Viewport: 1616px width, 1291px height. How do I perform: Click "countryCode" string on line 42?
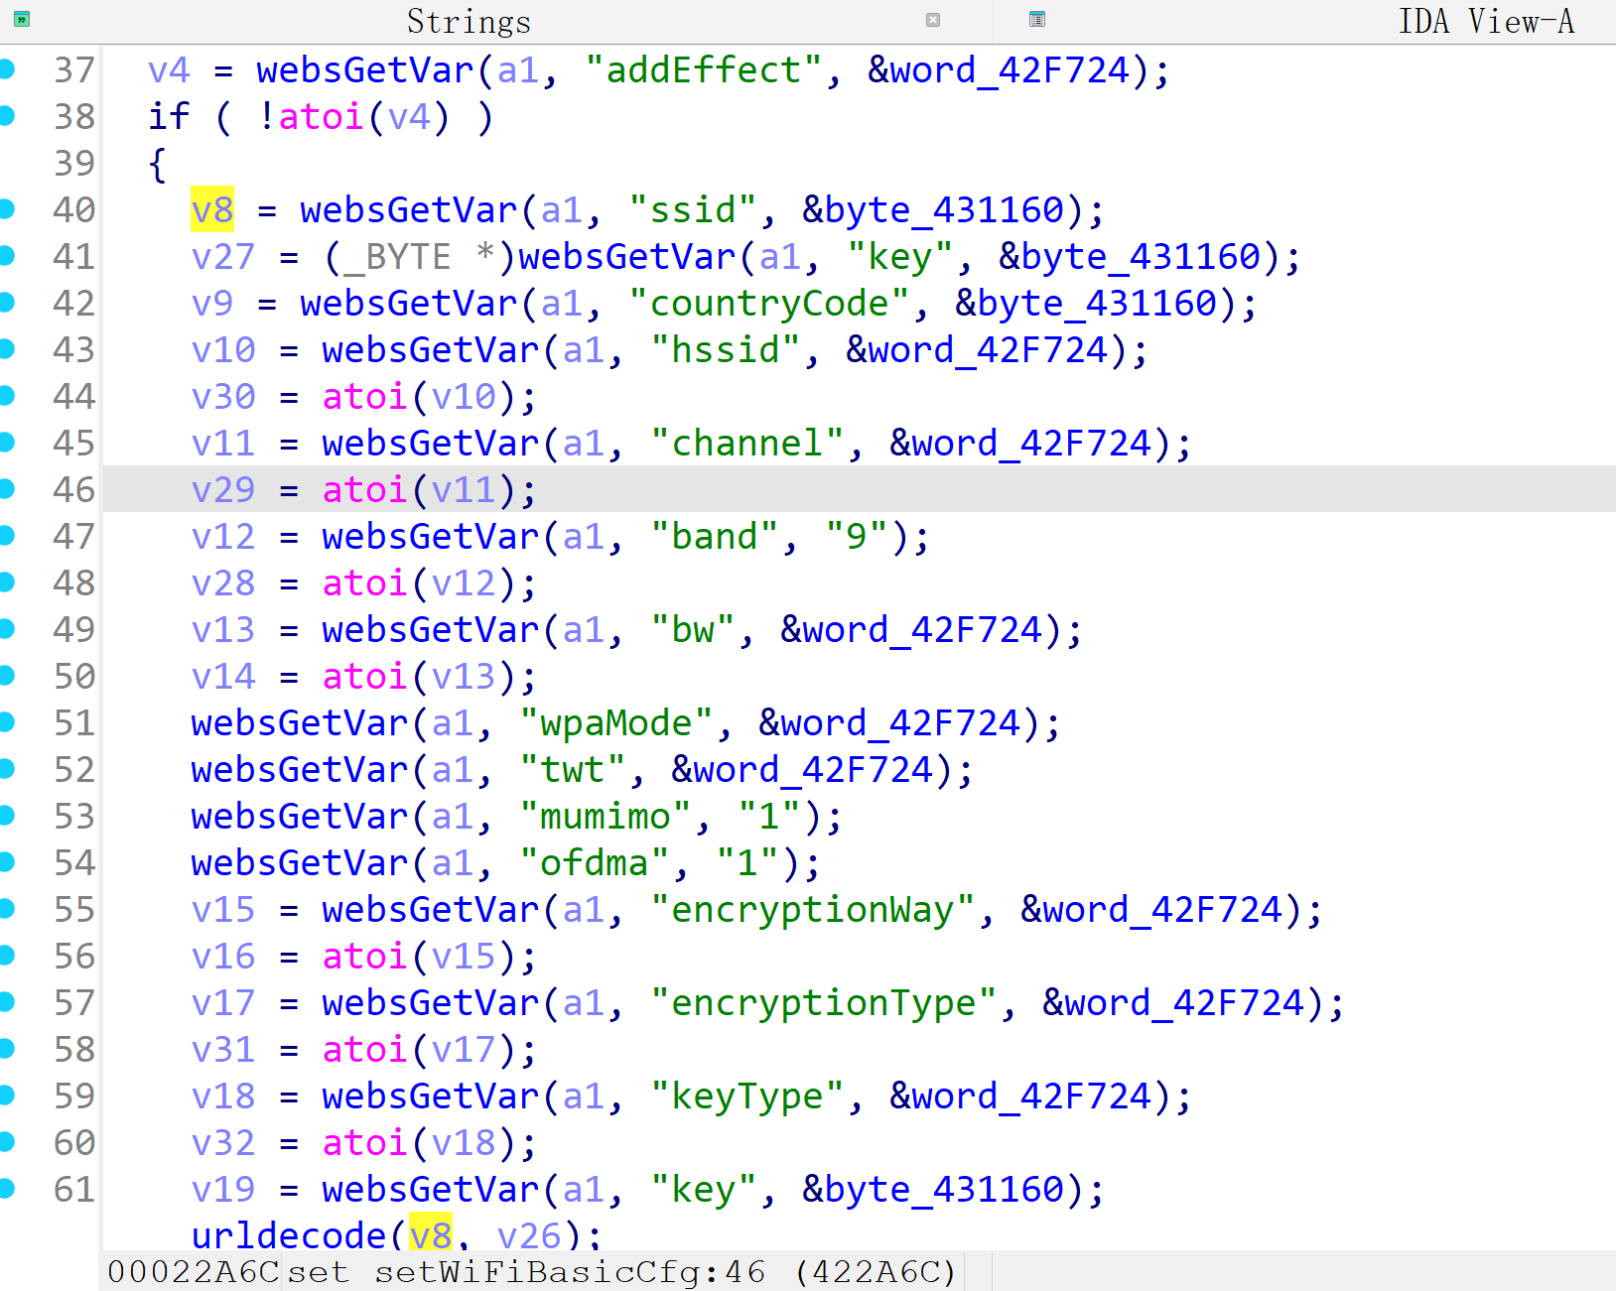click(x=769, y=303)
